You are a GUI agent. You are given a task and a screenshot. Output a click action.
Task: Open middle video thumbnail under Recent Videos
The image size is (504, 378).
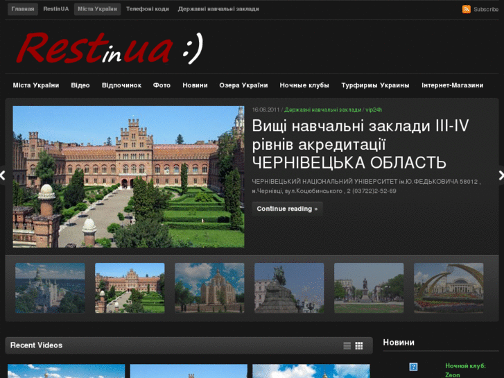point(189,371)
